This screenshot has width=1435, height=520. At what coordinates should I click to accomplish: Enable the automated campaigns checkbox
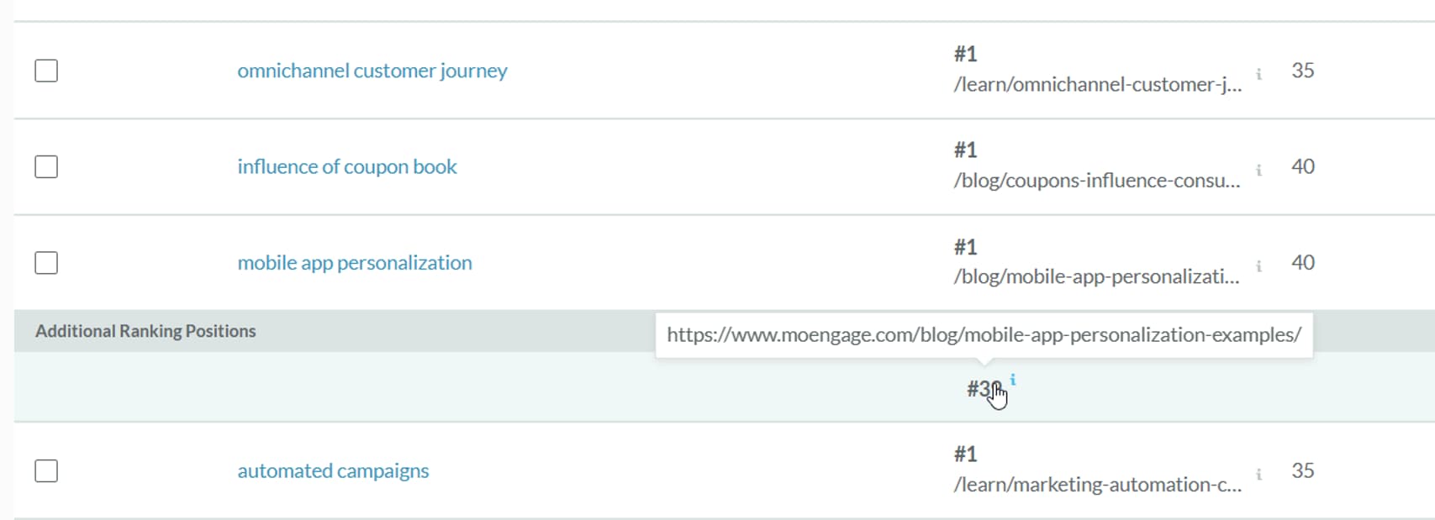pos(46,470)
